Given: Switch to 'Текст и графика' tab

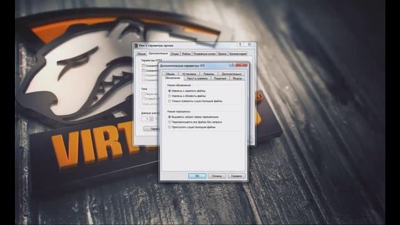Looking at the screenshot, I should pyautogui.click(x=197, y=78).
